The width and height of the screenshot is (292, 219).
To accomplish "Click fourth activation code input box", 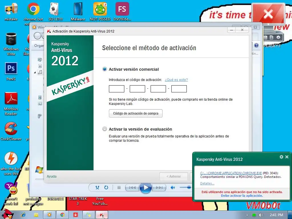I will tap(179, 89).
